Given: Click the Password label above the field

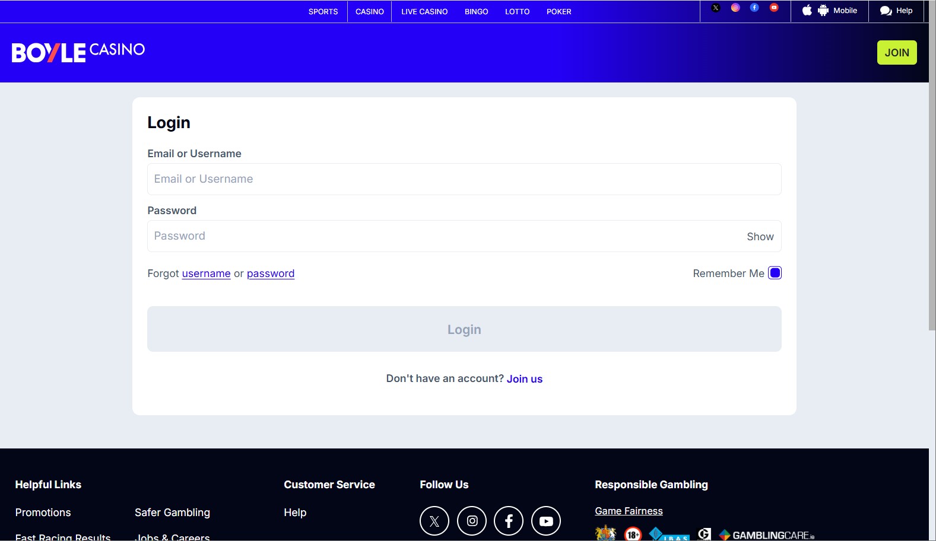Looking at the screenshot, I should 172,211.
